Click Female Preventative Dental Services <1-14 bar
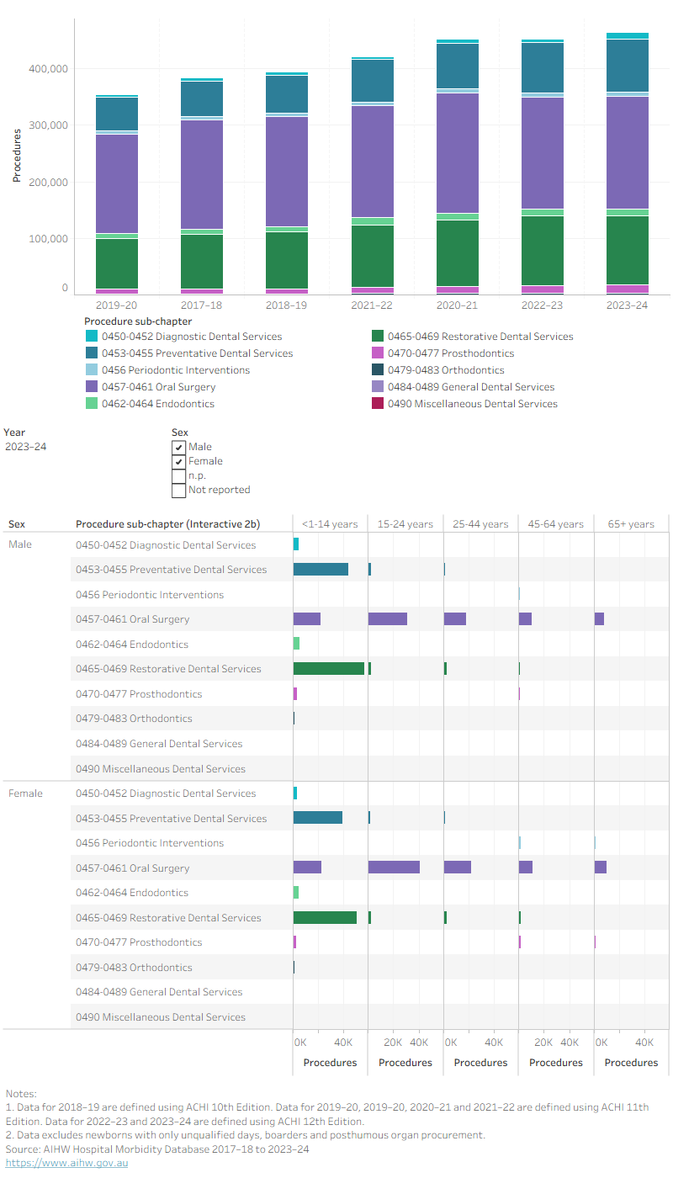The height and width of the screenshot is (1178, 673). tap(318, 818)
